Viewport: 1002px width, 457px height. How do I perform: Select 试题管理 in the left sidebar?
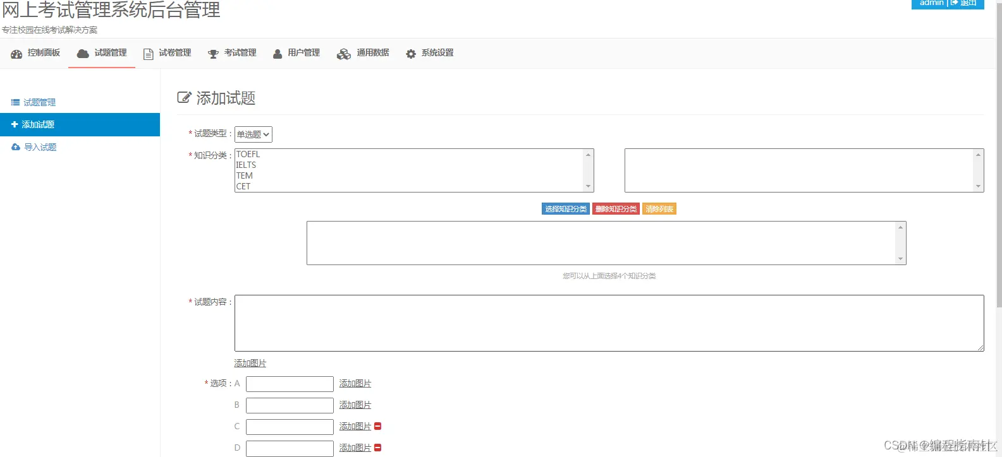[x=40, y=102]
